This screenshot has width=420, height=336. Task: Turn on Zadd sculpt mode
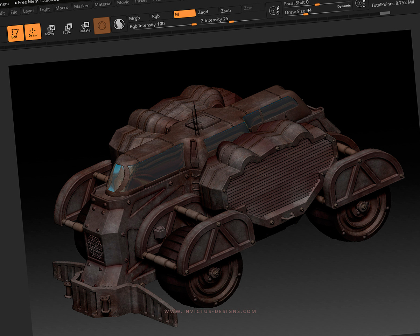(x=207, y=12)
